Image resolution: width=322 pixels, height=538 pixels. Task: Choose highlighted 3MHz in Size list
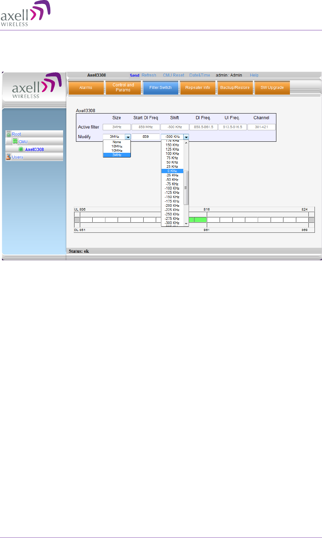117,155
